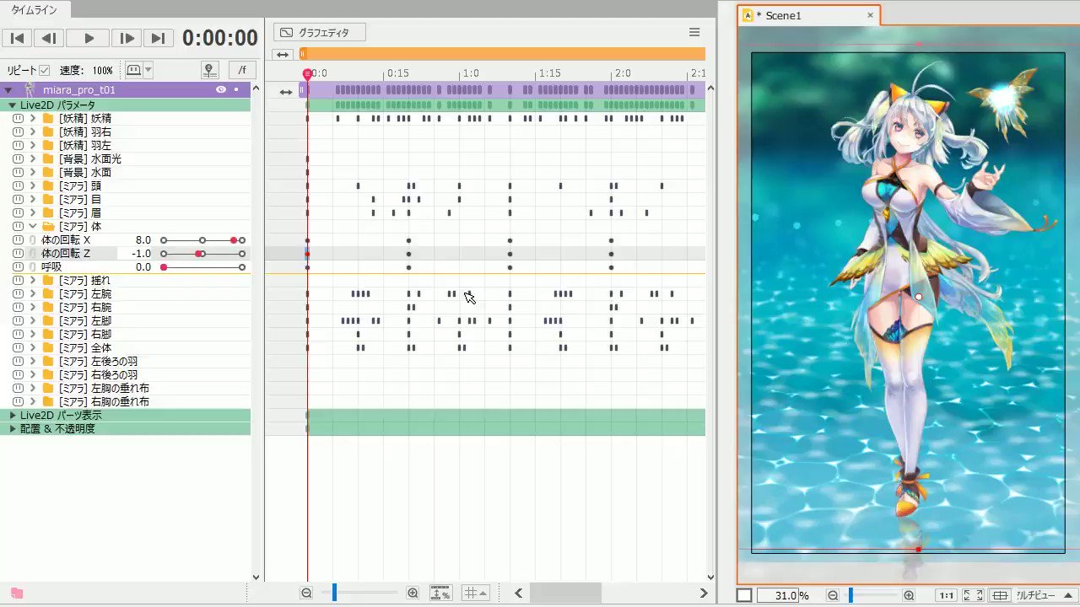Select the [ミアラ] 左腕 folder icon
Screen dimensions: 1080x607
coord(48,294)
